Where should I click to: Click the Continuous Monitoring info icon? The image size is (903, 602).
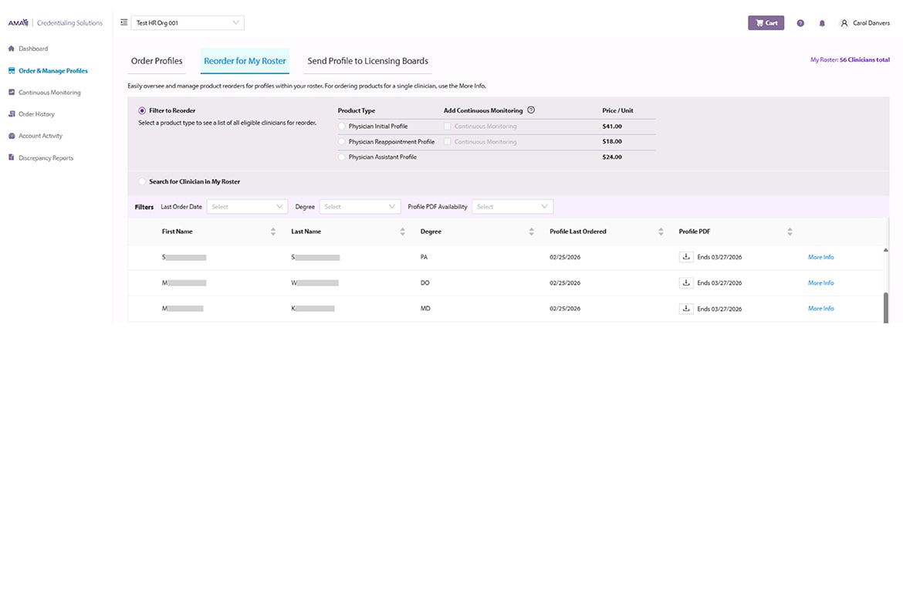coord(531,110)
